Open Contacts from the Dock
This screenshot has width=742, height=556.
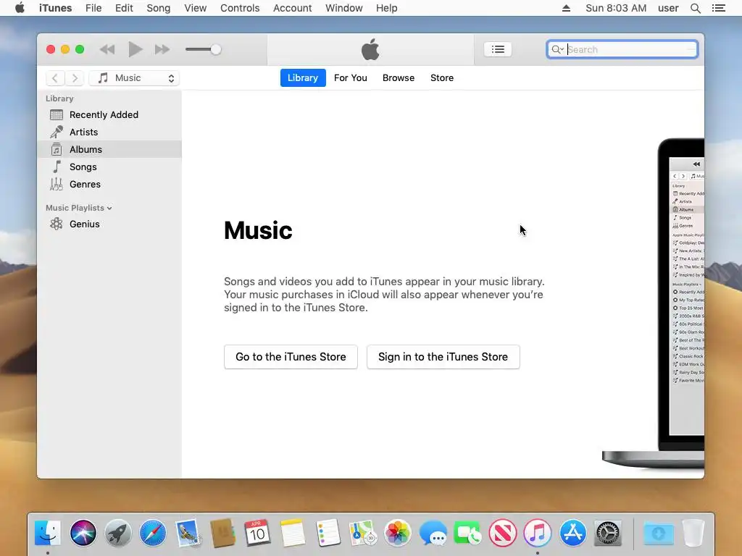pos(223,533)
